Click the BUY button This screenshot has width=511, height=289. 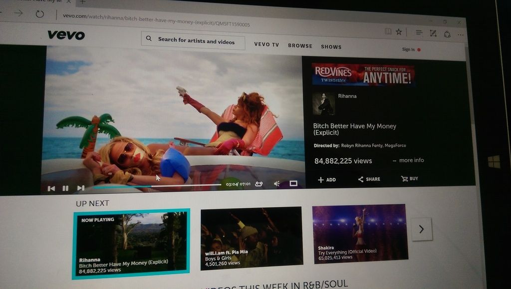click(x=410, y=179)
